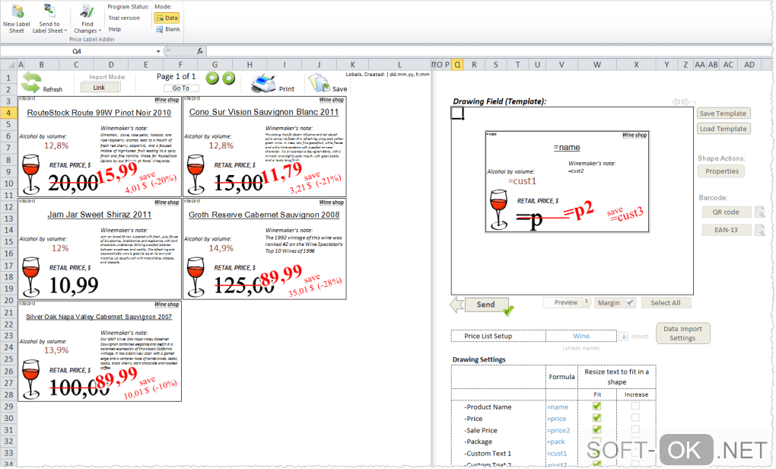Click the Wine sheet name cell
Screen dimensions: 776x469
581,336
